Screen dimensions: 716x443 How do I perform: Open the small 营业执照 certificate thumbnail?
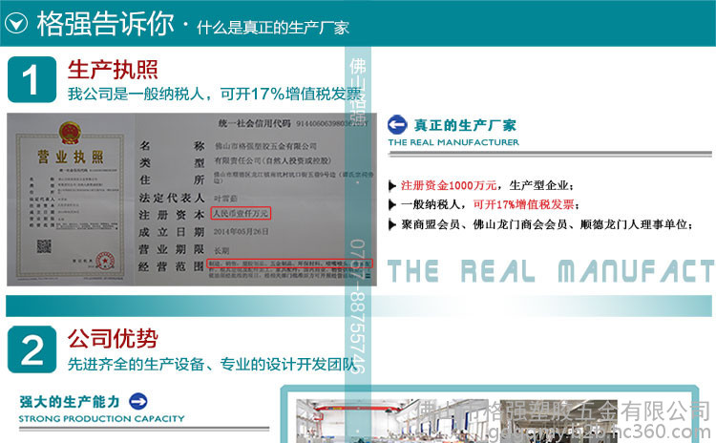point(67,200)
